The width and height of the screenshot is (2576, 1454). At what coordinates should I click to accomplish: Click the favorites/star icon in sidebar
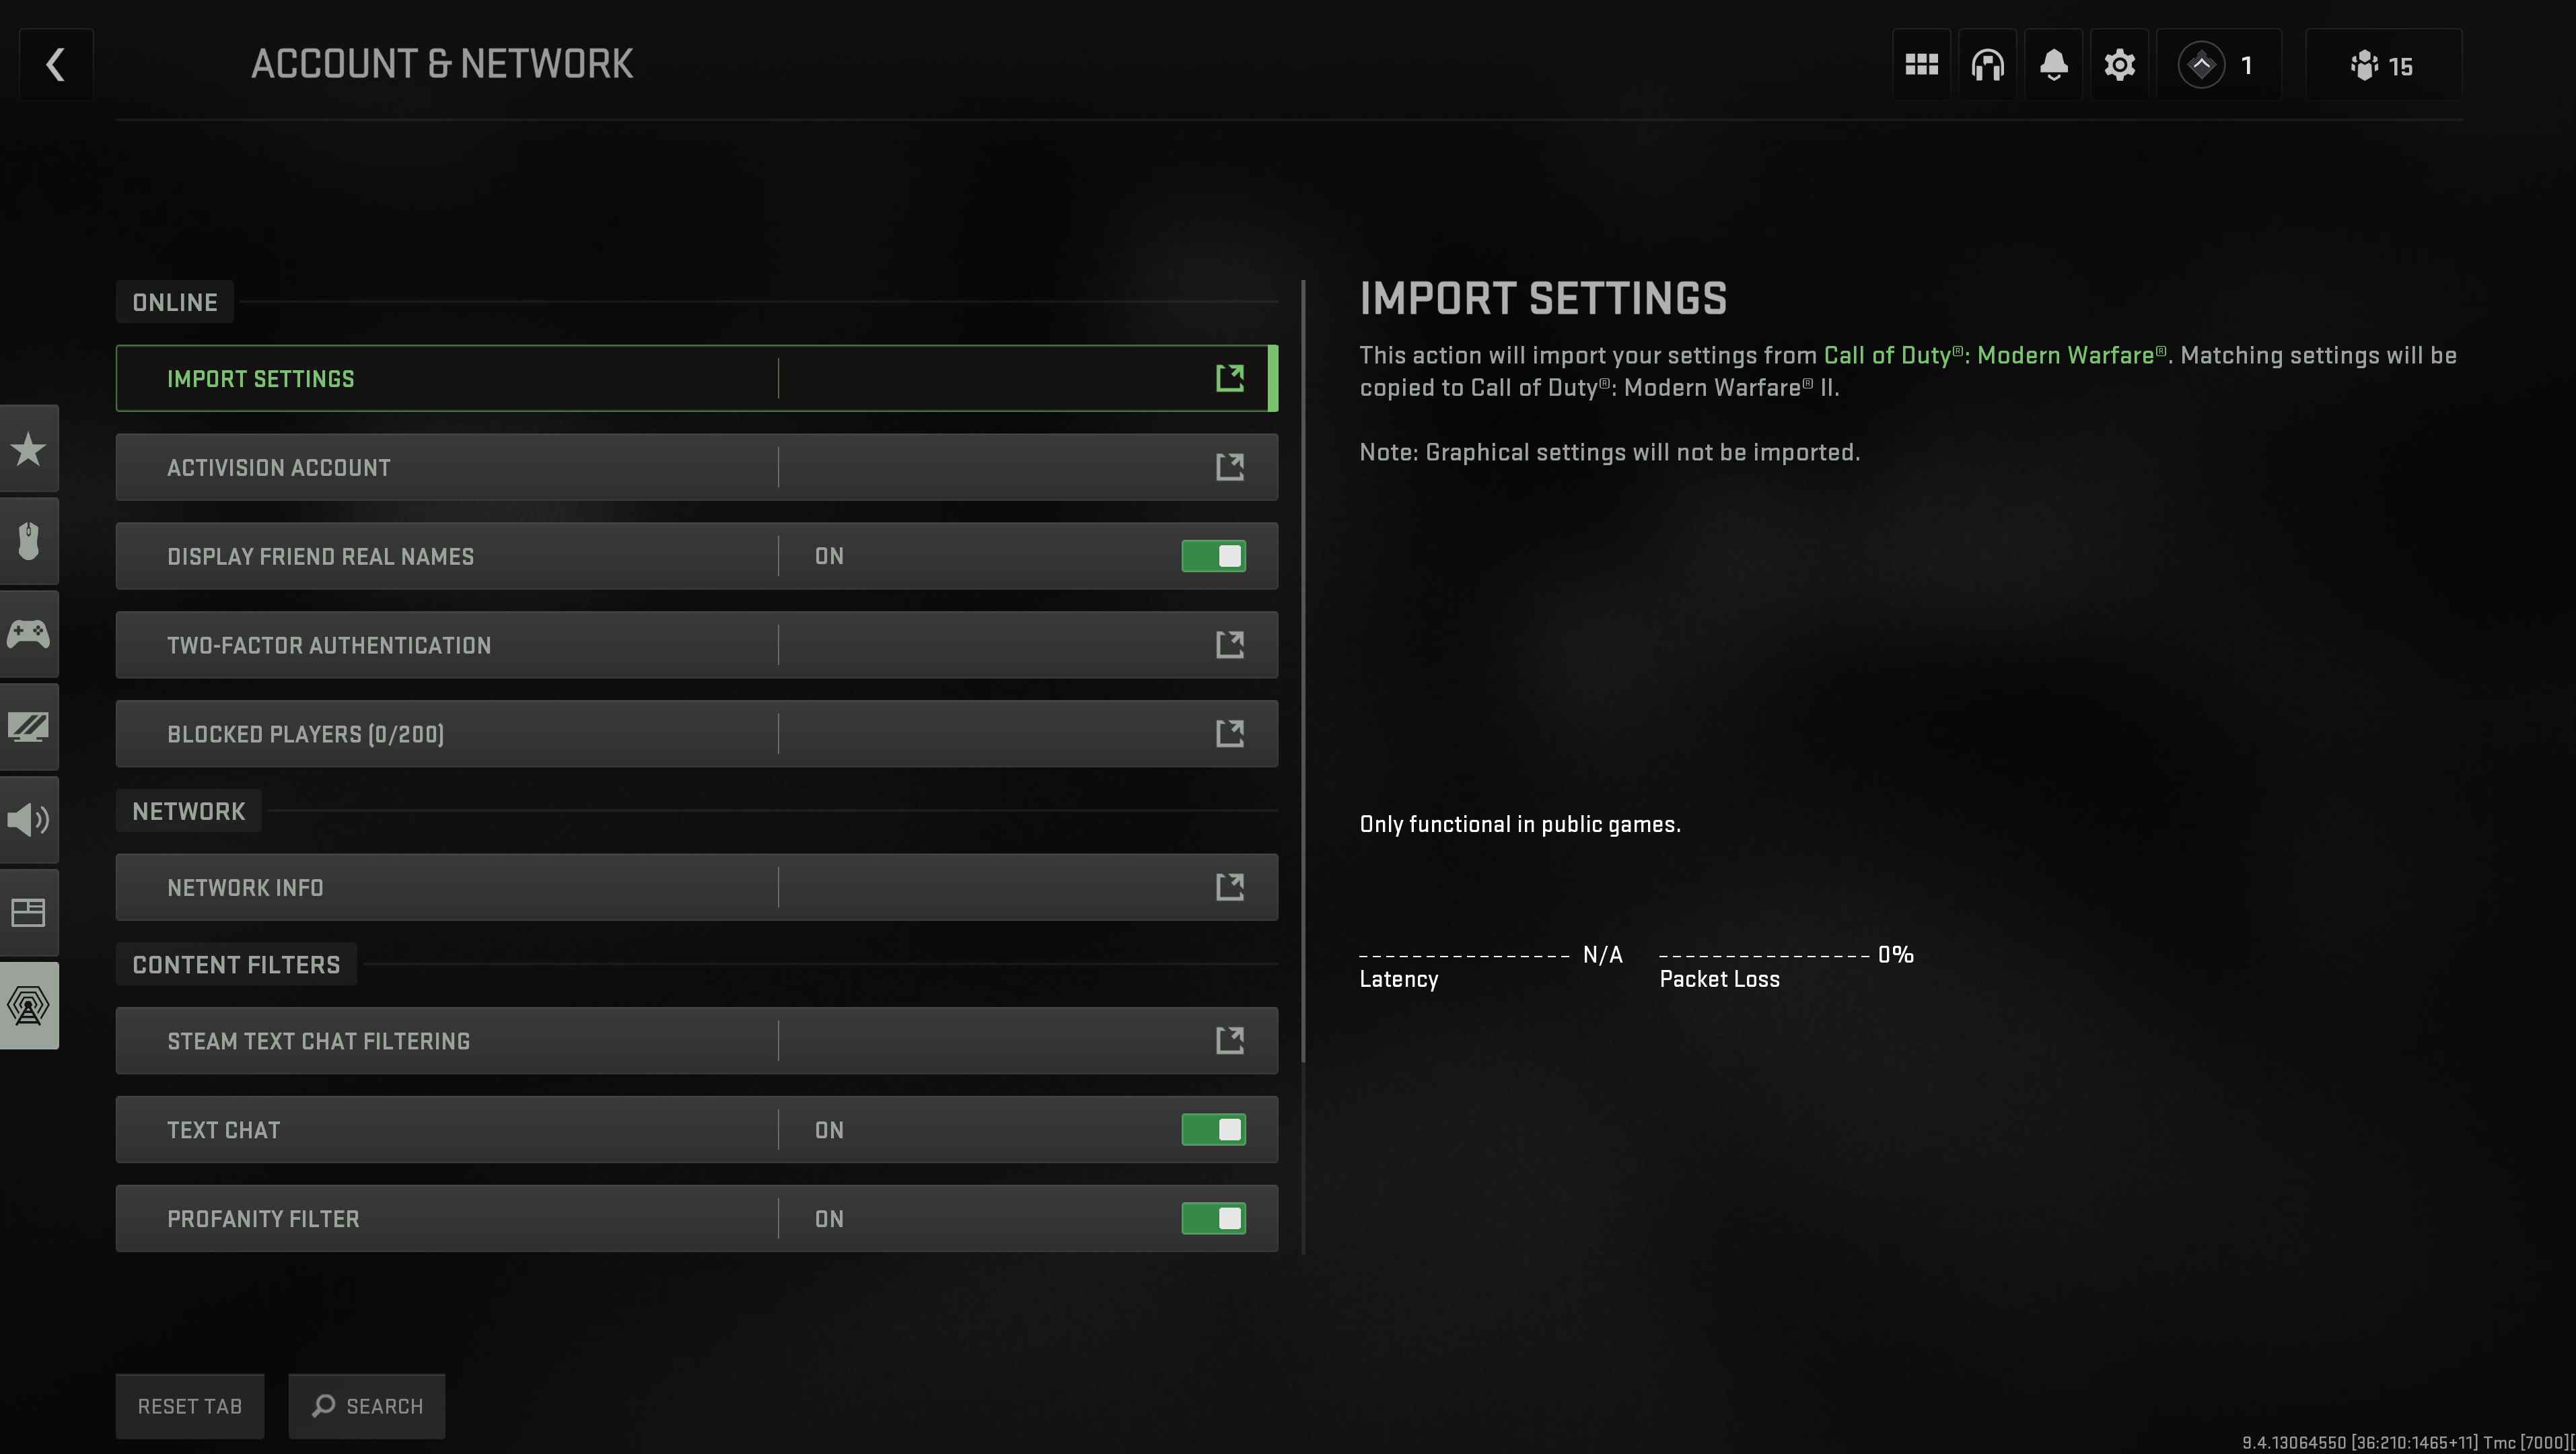point(28,448)
